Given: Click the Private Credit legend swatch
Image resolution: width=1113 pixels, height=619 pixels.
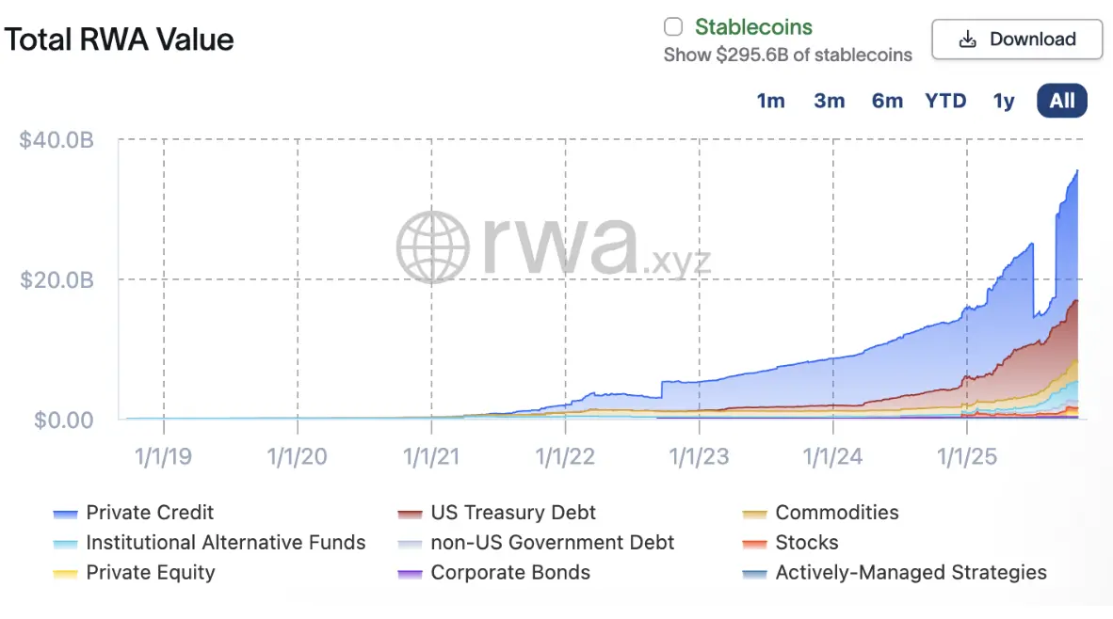Looking at the screenshot, I should click(x=66, y=514).
